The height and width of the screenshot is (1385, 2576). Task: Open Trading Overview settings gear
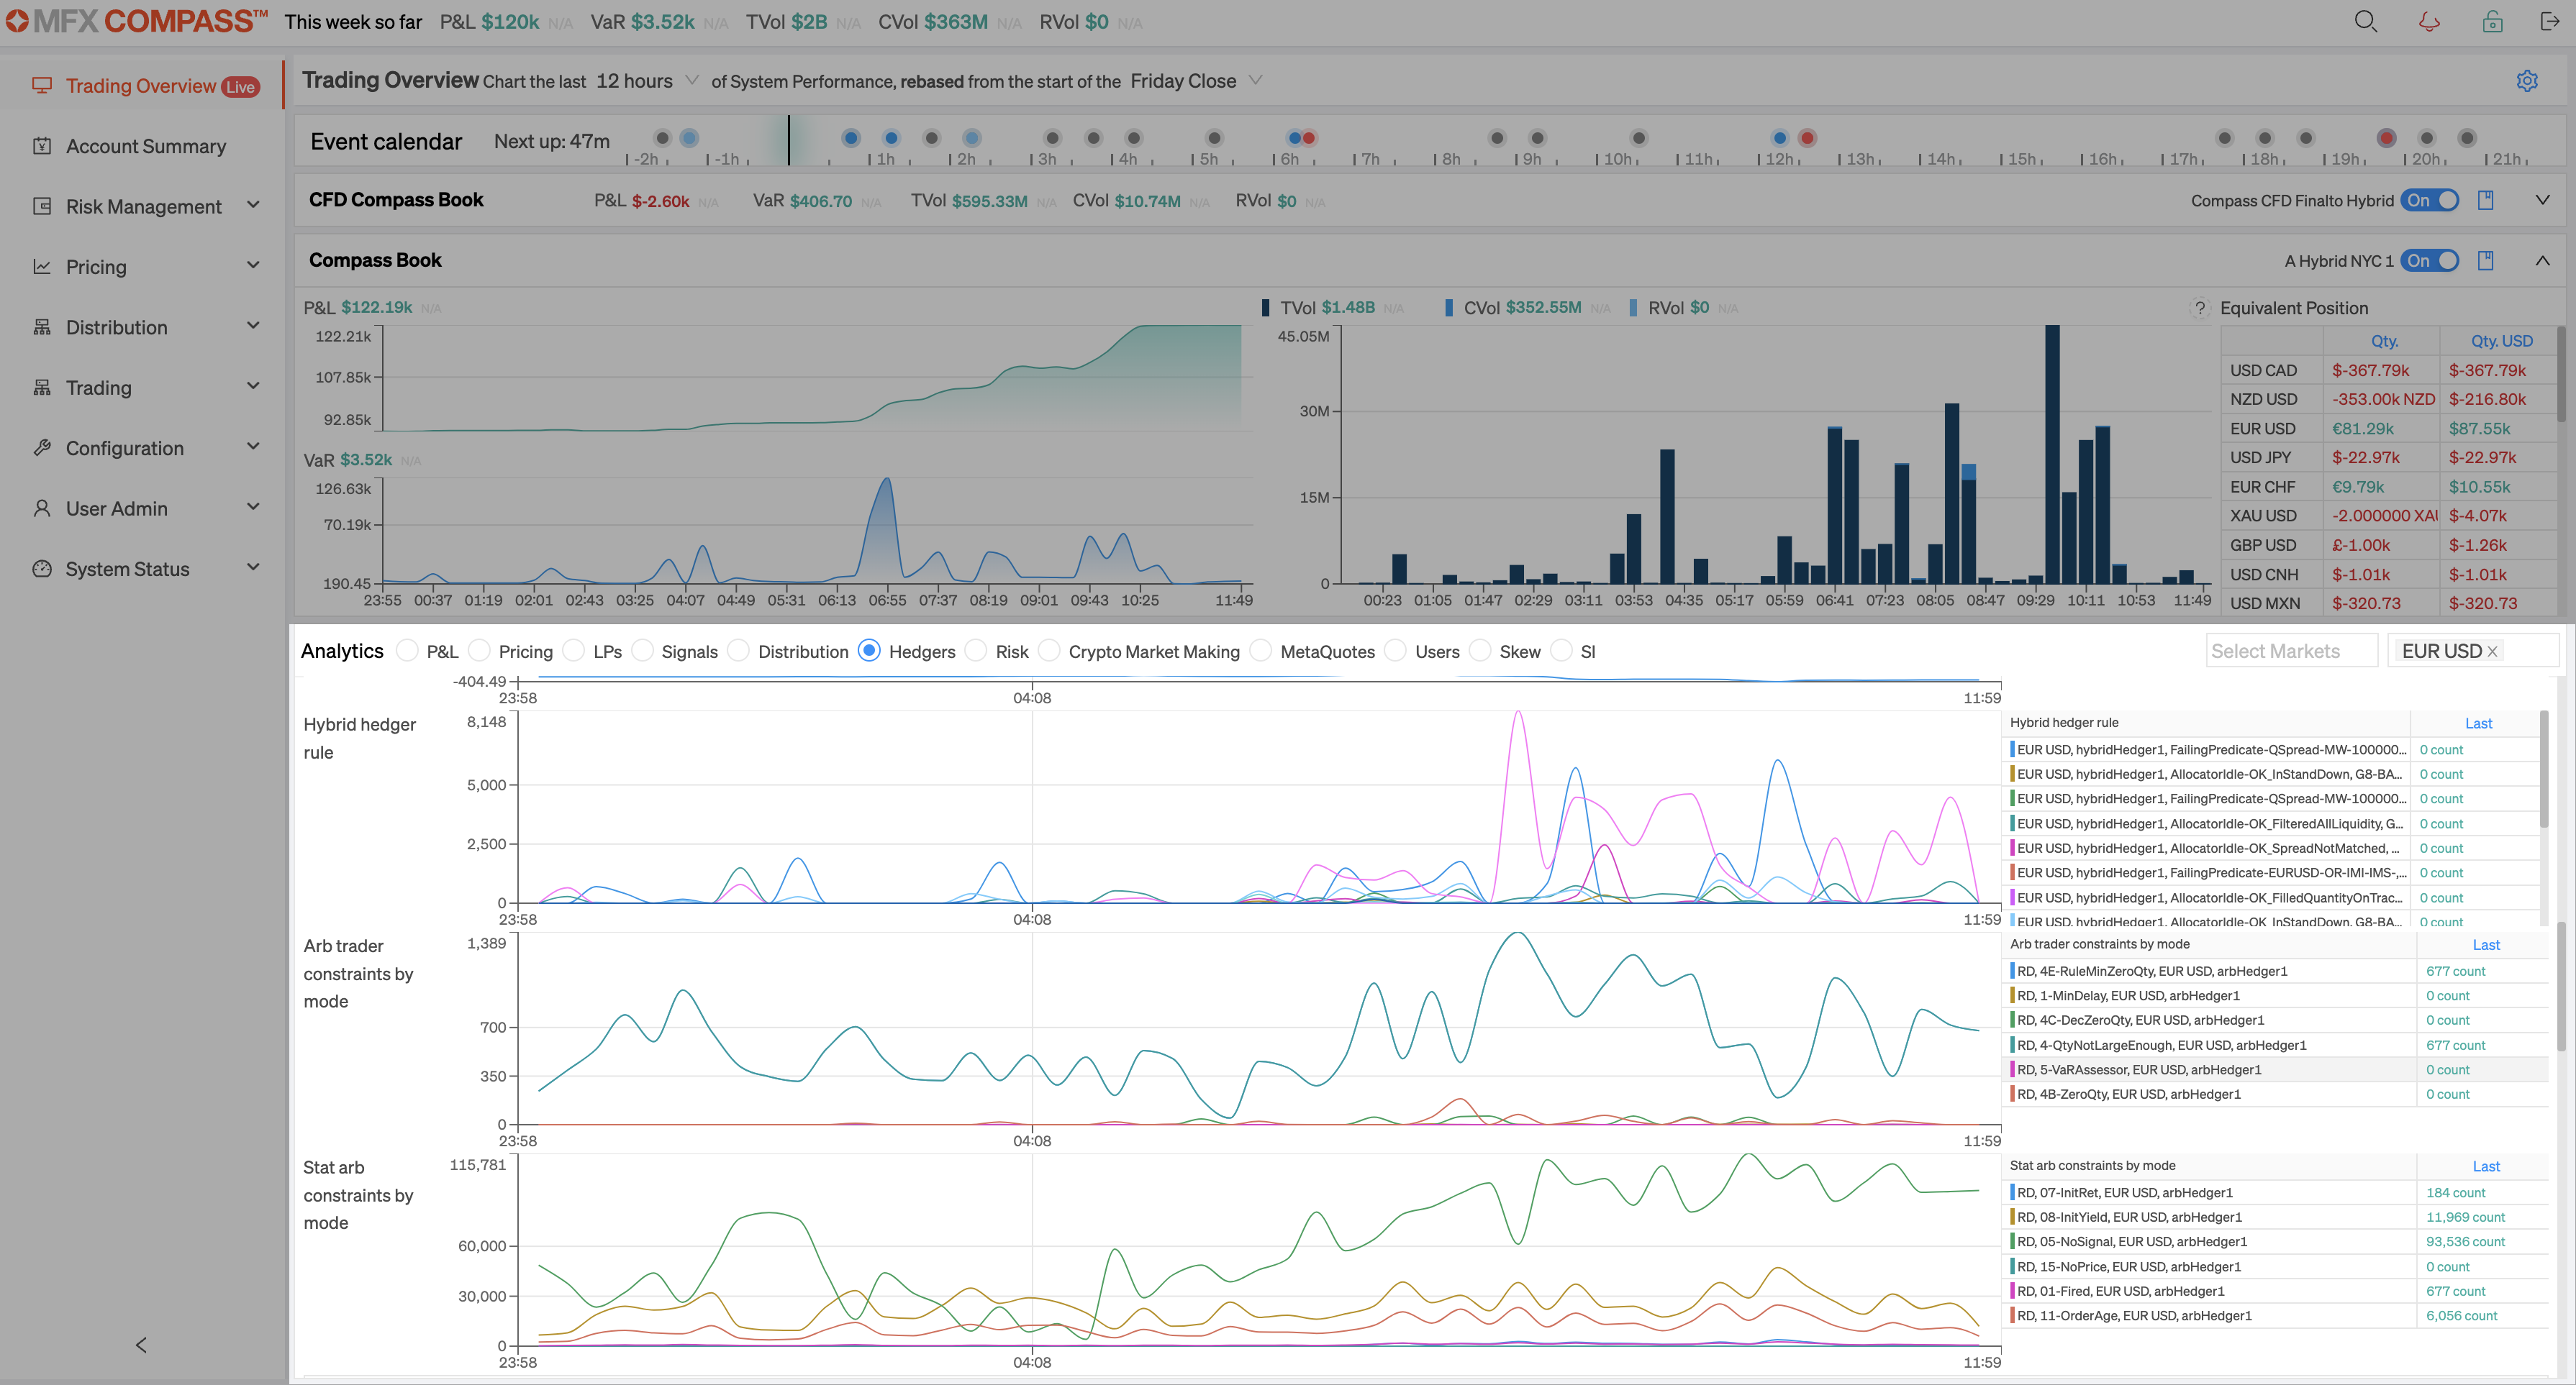2527,81
